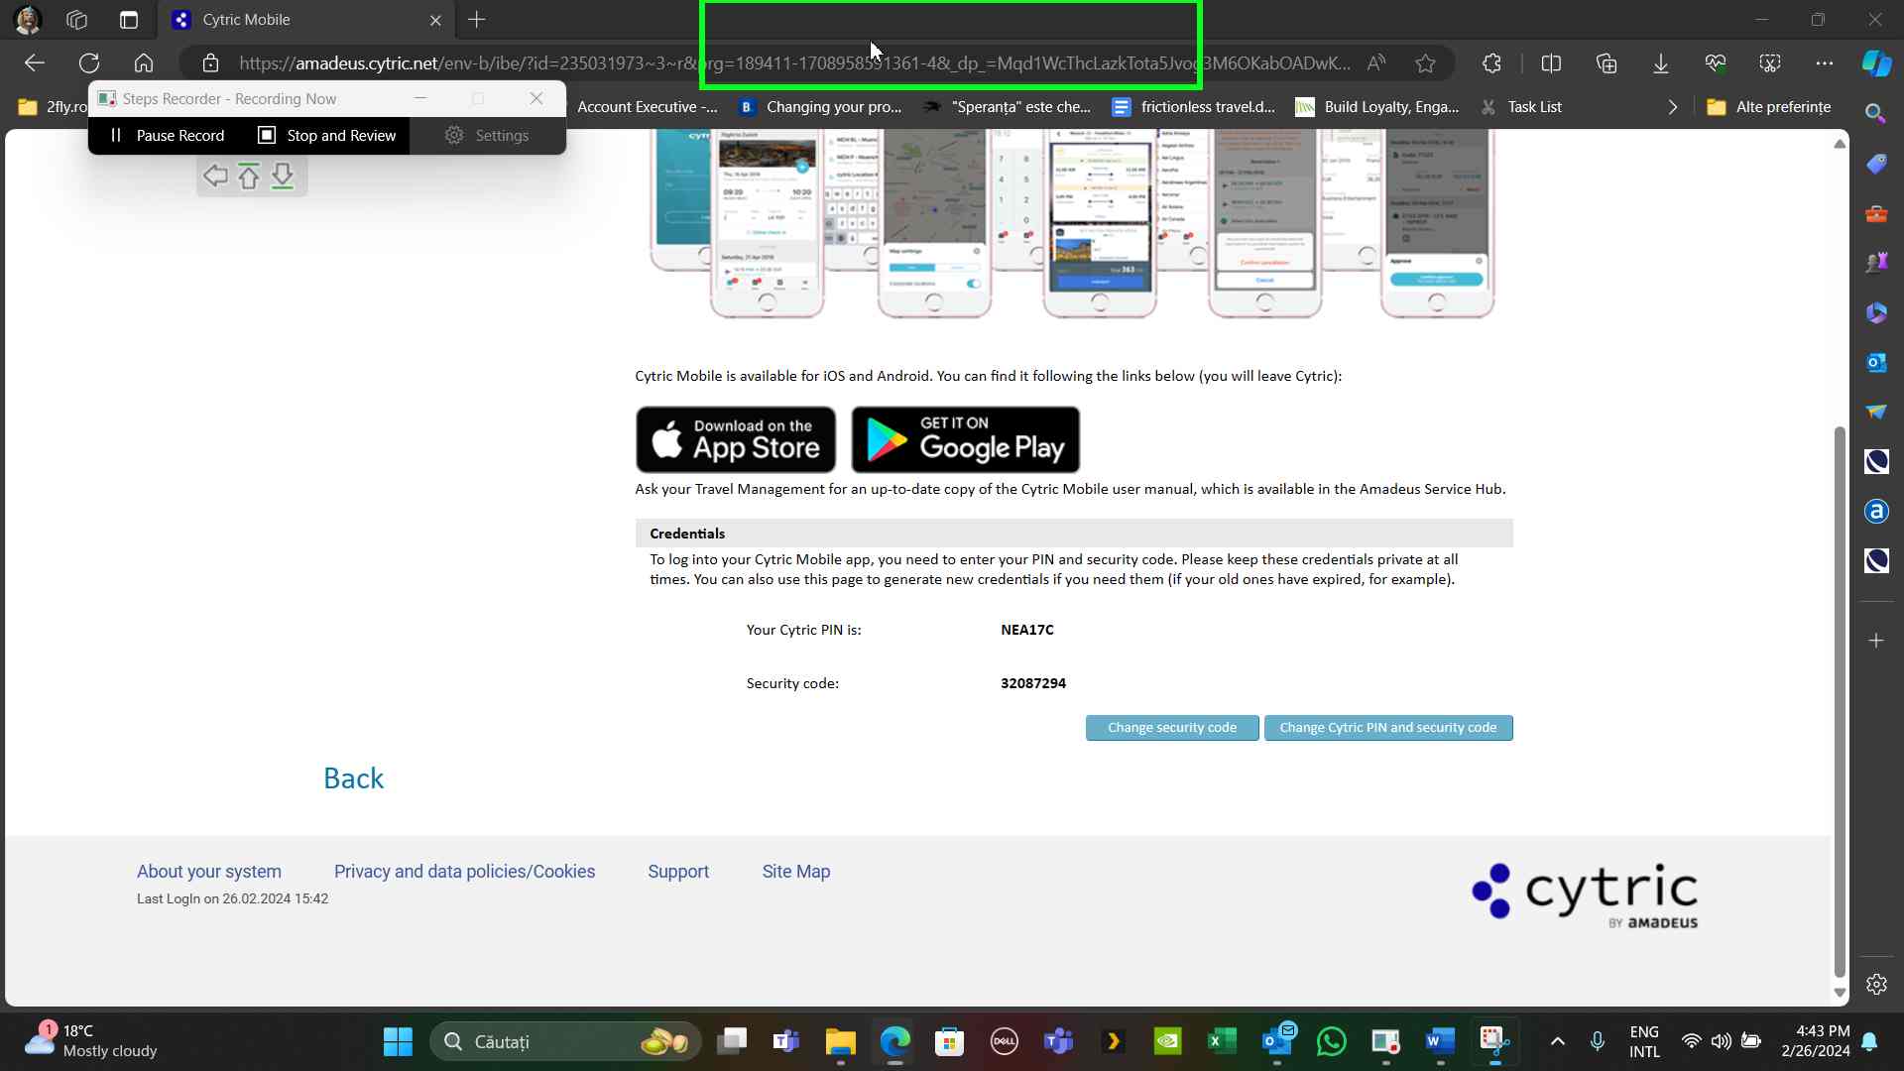Open WhatsApp from the taskbar

click(1331, 1041)
